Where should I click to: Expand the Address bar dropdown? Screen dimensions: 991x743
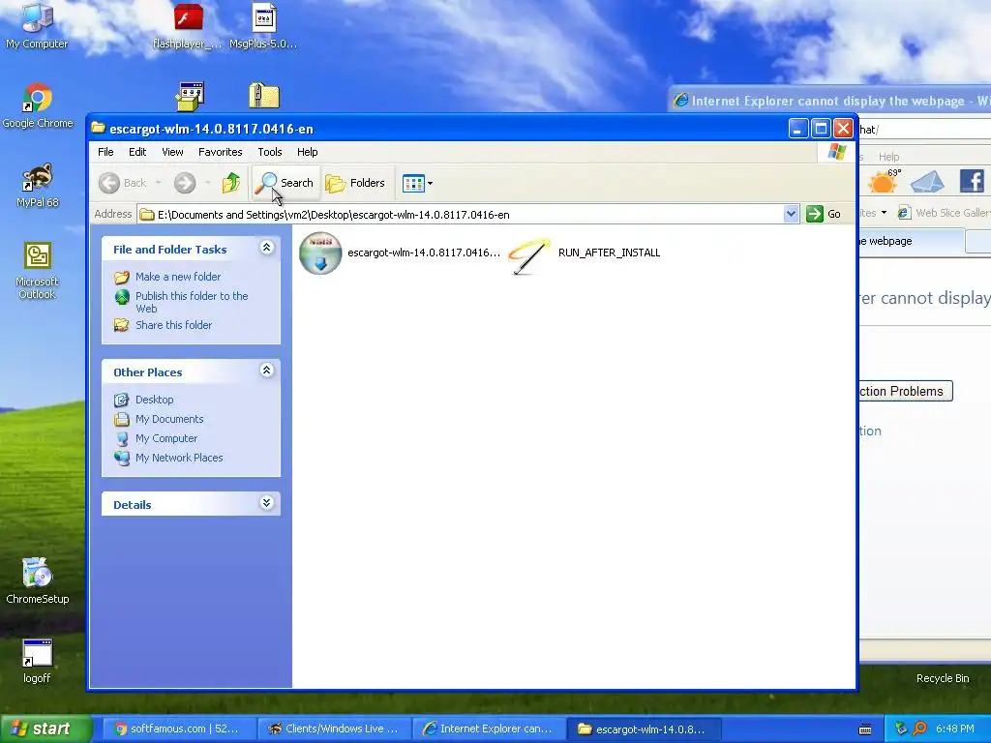tap(791, 214)
